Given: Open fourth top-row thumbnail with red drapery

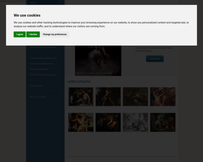Looking at the screenshot, I should point(163,97).
